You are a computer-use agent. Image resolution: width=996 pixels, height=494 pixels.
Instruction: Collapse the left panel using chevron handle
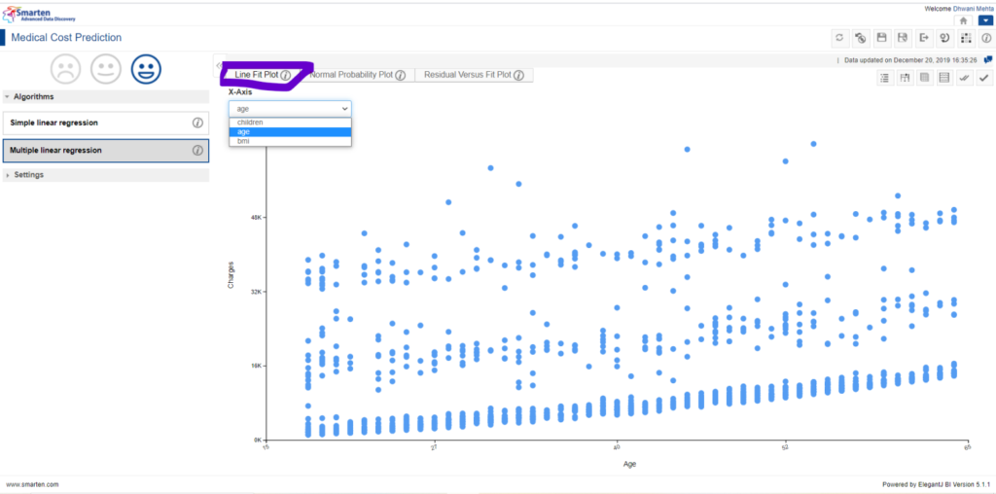point(219,65)
